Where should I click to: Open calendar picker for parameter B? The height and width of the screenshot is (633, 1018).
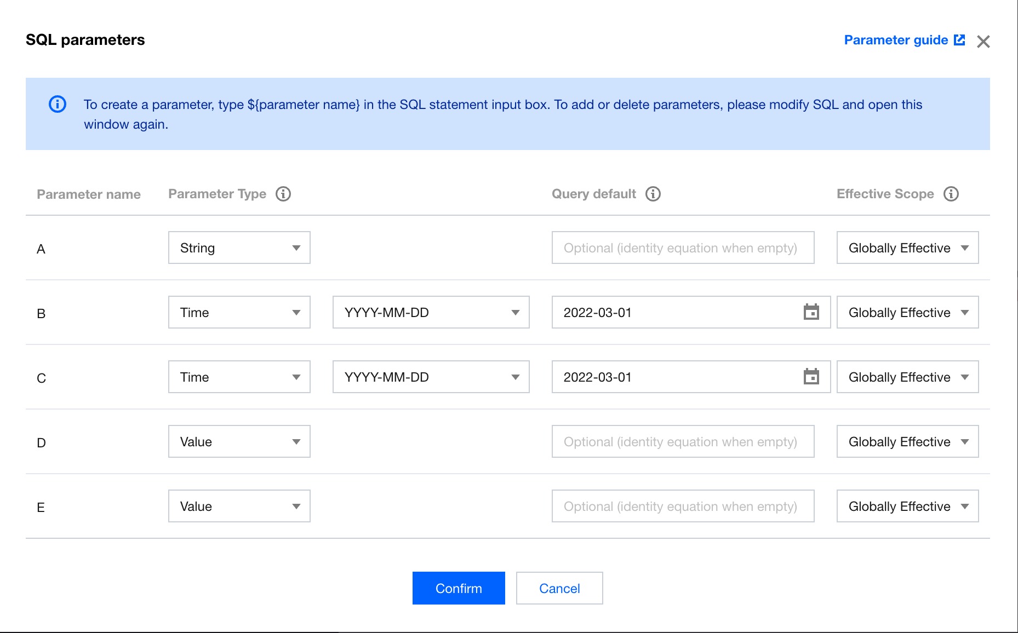pyautogui.click(x=811, y=312)
